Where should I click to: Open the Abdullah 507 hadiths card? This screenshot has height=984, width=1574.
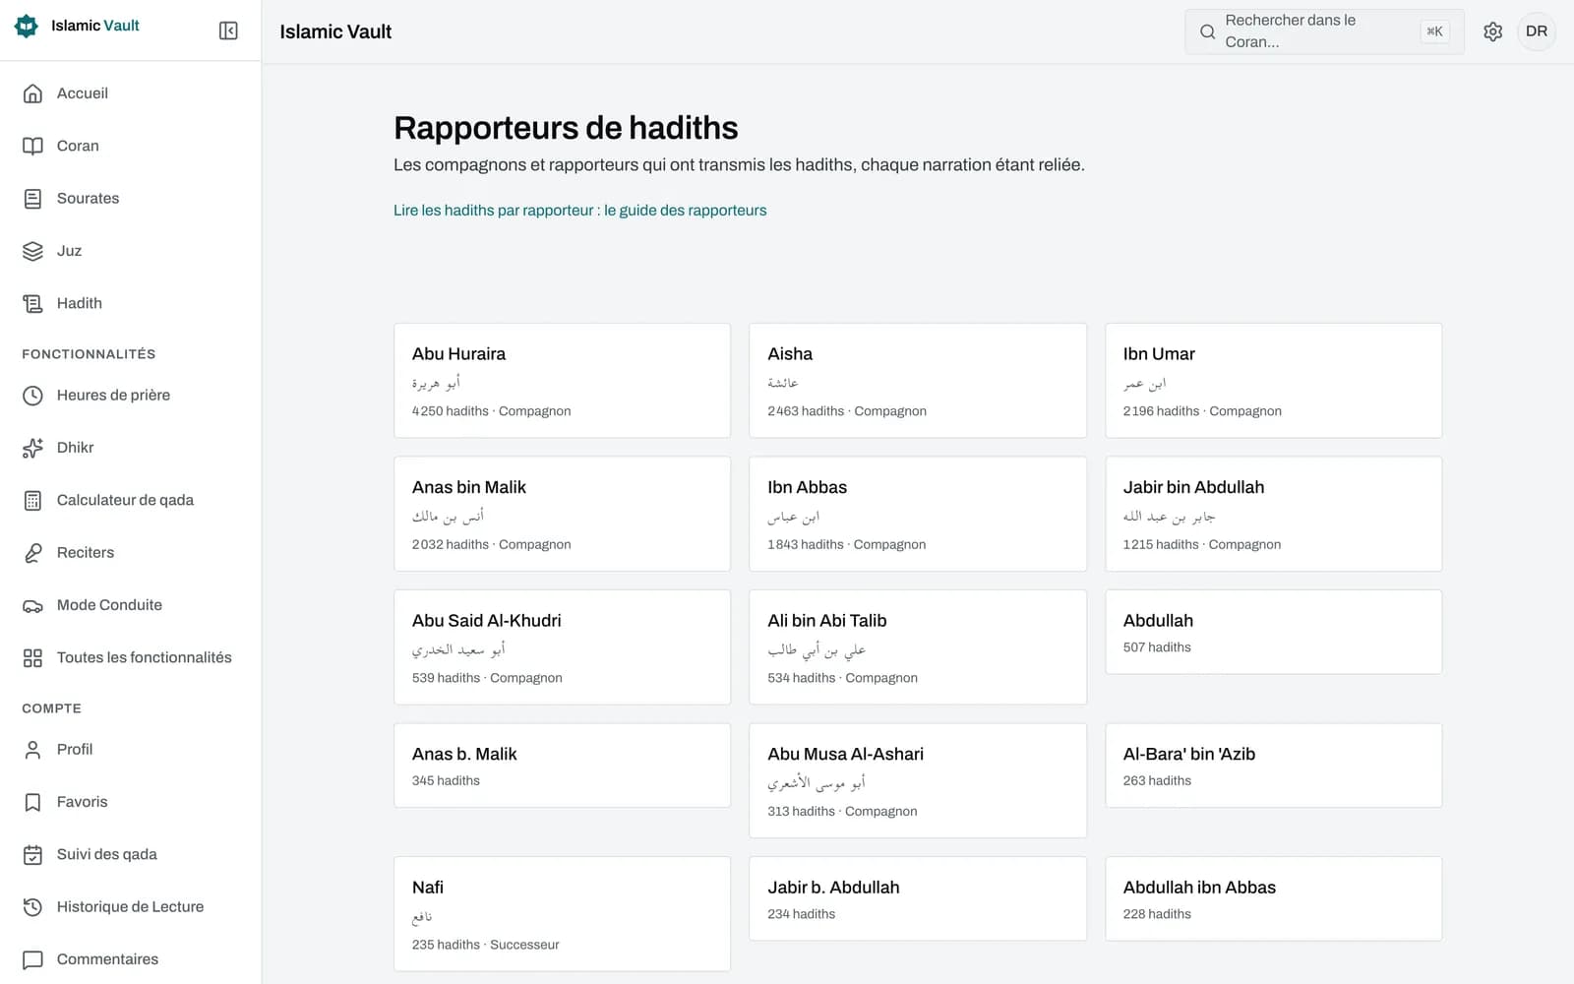1274,633
